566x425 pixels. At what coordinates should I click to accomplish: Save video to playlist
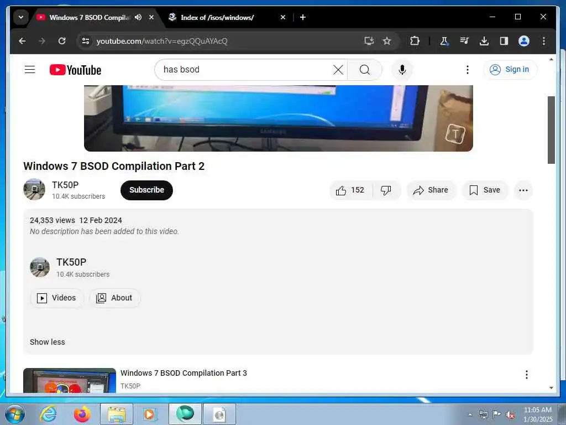(485, 190)
